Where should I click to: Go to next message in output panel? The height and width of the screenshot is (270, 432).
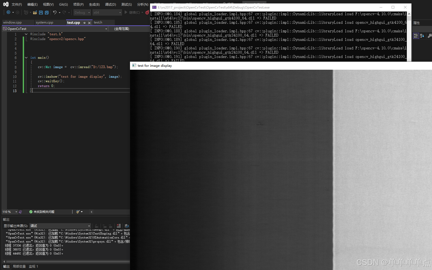tap(110, 226)
